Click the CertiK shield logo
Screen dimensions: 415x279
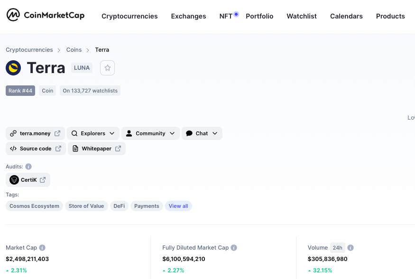(x=14, y=180)
